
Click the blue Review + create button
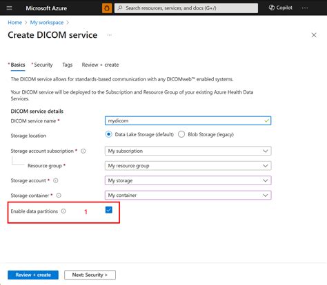33,275
